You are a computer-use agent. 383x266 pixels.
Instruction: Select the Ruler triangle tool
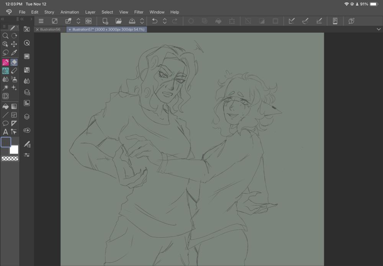tap(14, 123)
